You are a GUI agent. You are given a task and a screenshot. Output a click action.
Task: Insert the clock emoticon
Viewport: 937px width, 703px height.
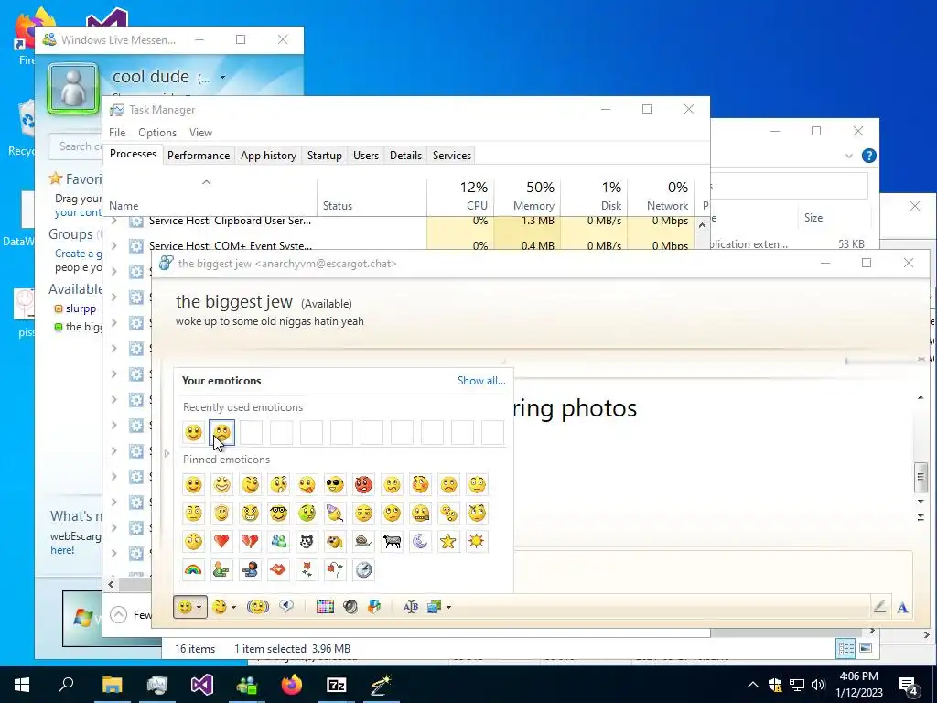[363, 569]
